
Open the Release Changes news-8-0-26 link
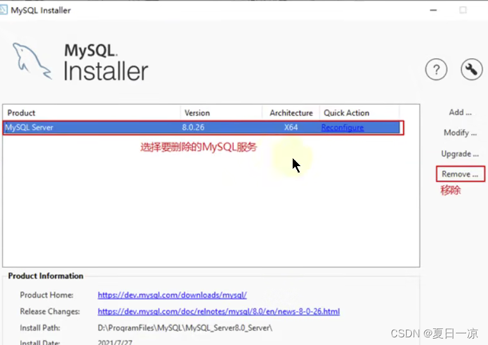click(x=218, y=312)
